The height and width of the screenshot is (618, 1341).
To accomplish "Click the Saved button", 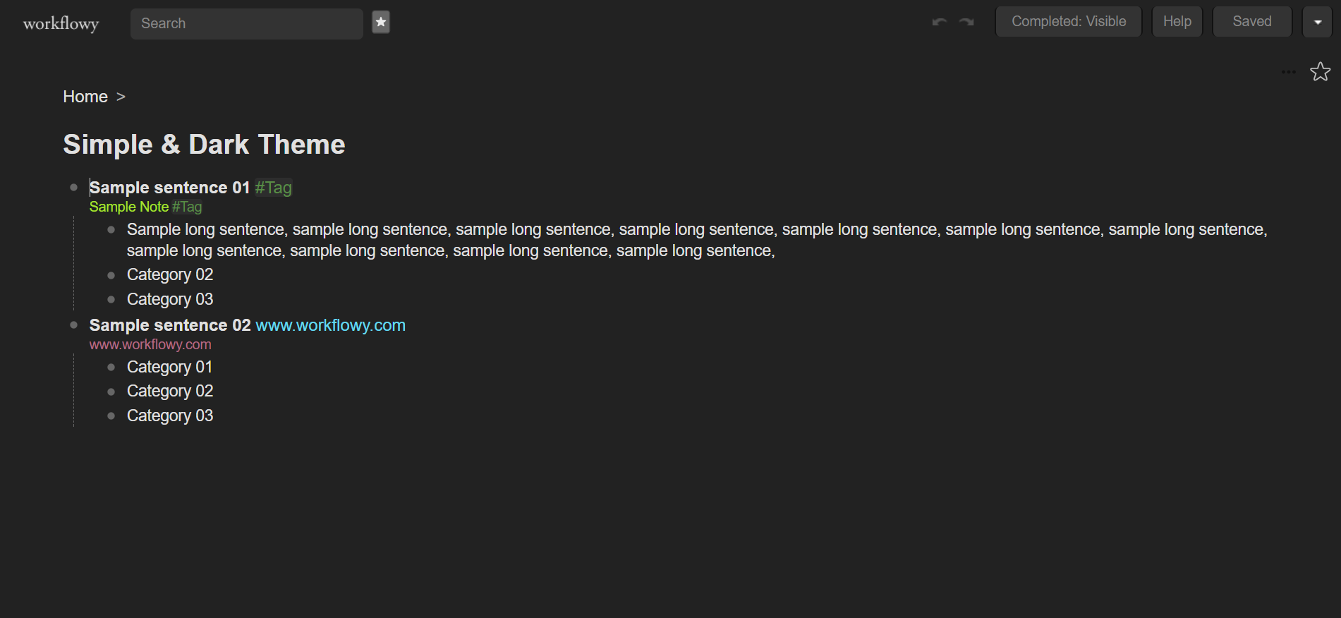I will click(1251, 22).
